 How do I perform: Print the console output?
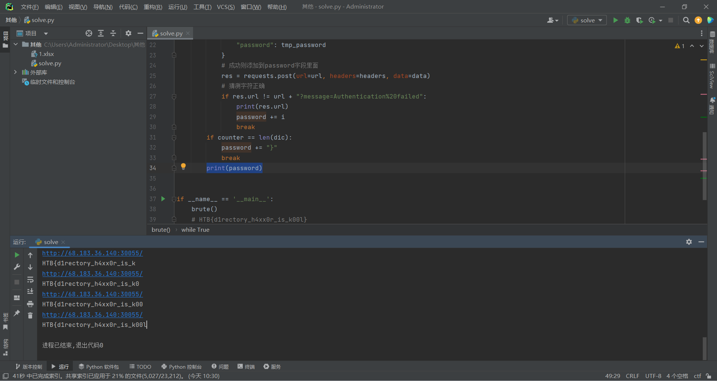pyautogui.click(x=30, y=304)
